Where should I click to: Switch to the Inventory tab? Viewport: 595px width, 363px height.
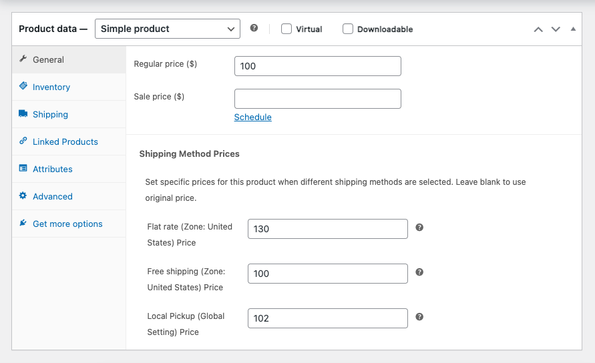click(51, 87)
